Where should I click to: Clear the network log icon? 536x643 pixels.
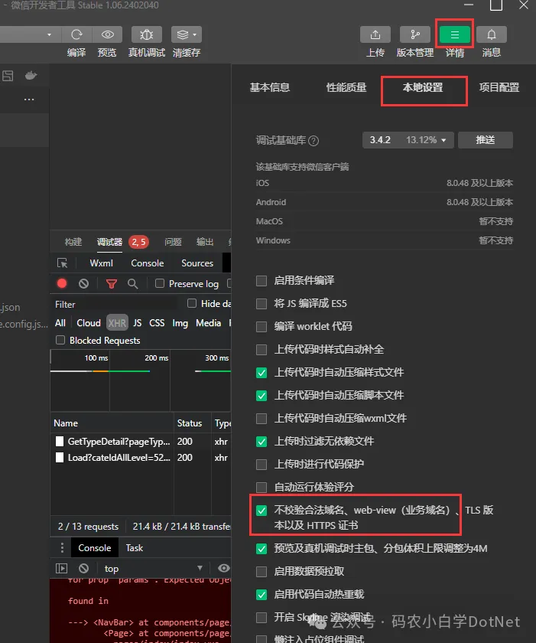(x=83, y=283)
